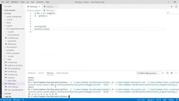
Task: Open the Terminal menu
Action: coord(40,2)
